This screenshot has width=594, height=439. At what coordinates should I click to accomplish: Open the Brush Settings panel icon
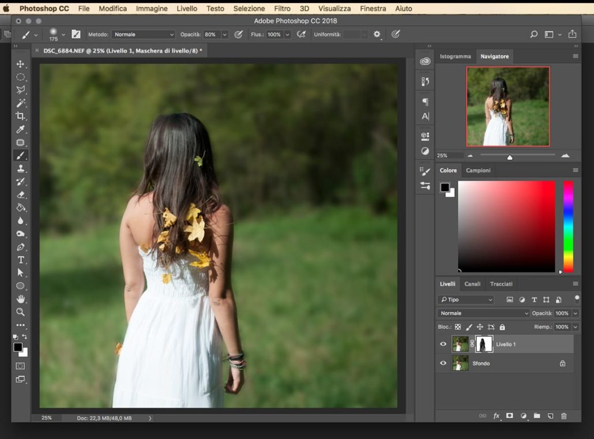click(425, 171)
